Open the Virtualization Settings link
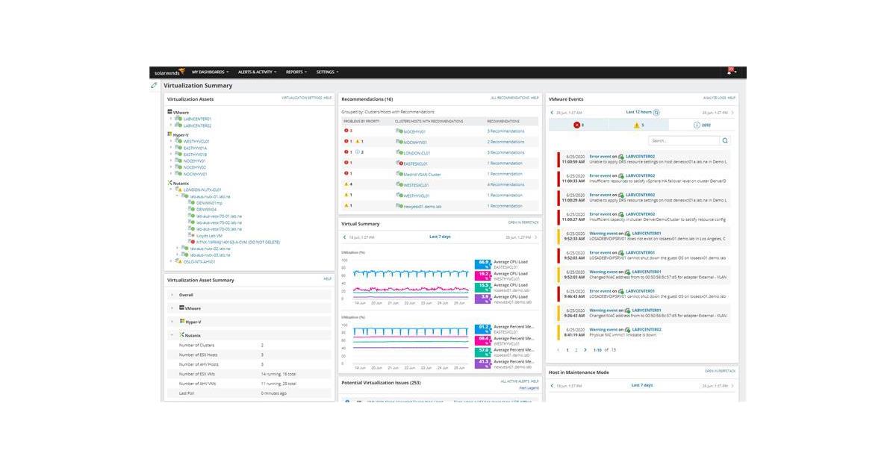The height and width of the screenshot is (468, 896). [x=302, y=98]
